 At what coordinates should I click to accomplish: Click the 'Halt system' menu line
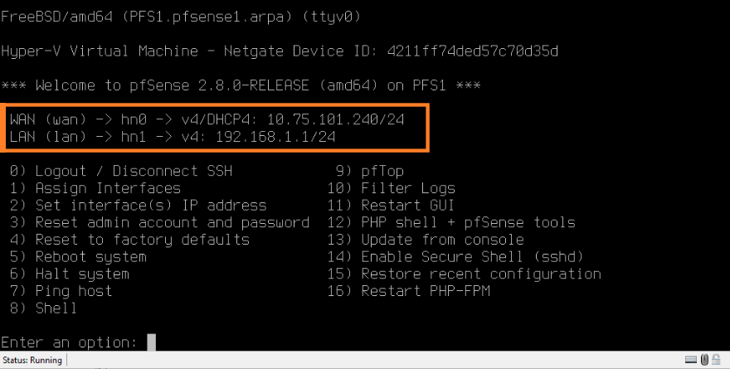pyautogui.click(x=81, y=274)
